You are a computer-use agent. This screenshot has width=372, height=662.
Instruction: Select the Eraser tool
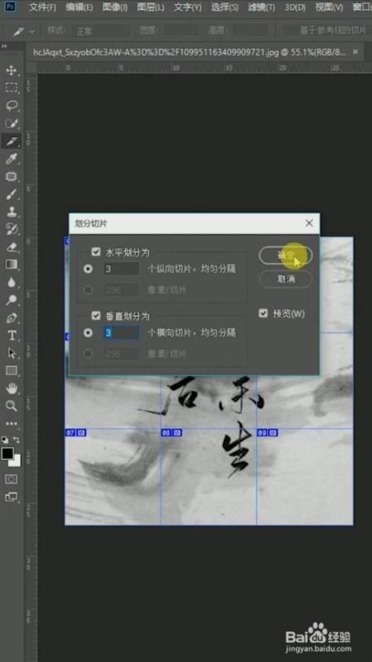(11, 247)
